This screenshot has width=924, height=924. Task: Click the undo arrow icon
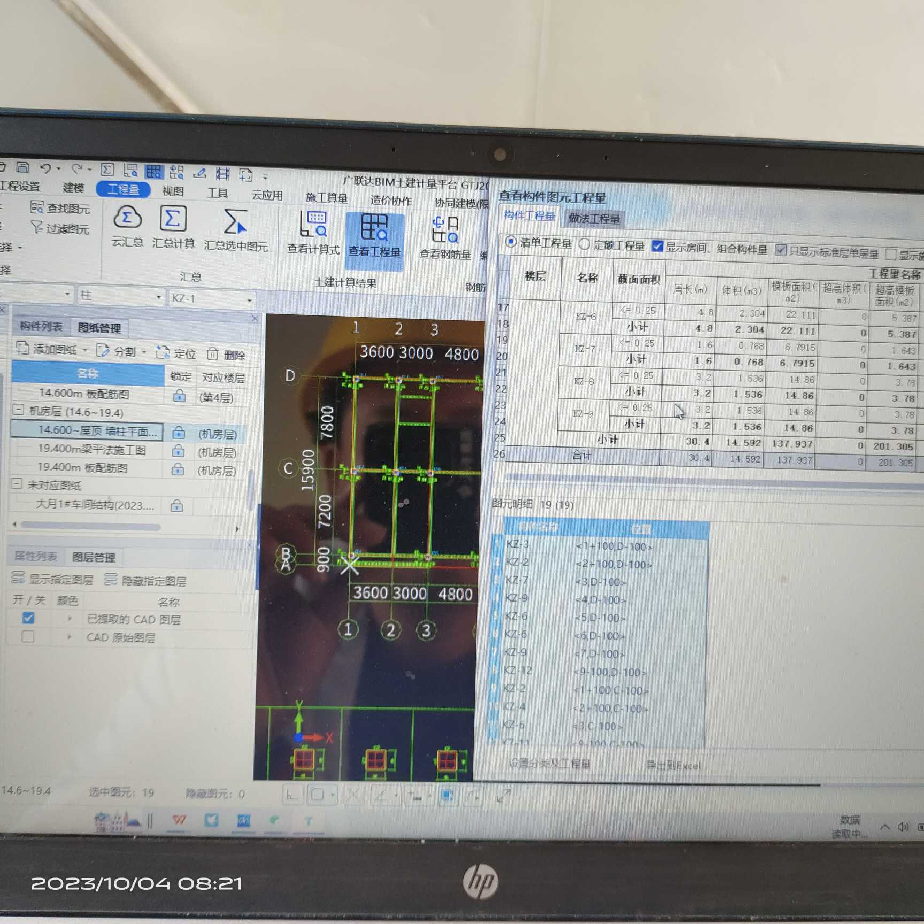pyautogui.click(x=45, y=168)
